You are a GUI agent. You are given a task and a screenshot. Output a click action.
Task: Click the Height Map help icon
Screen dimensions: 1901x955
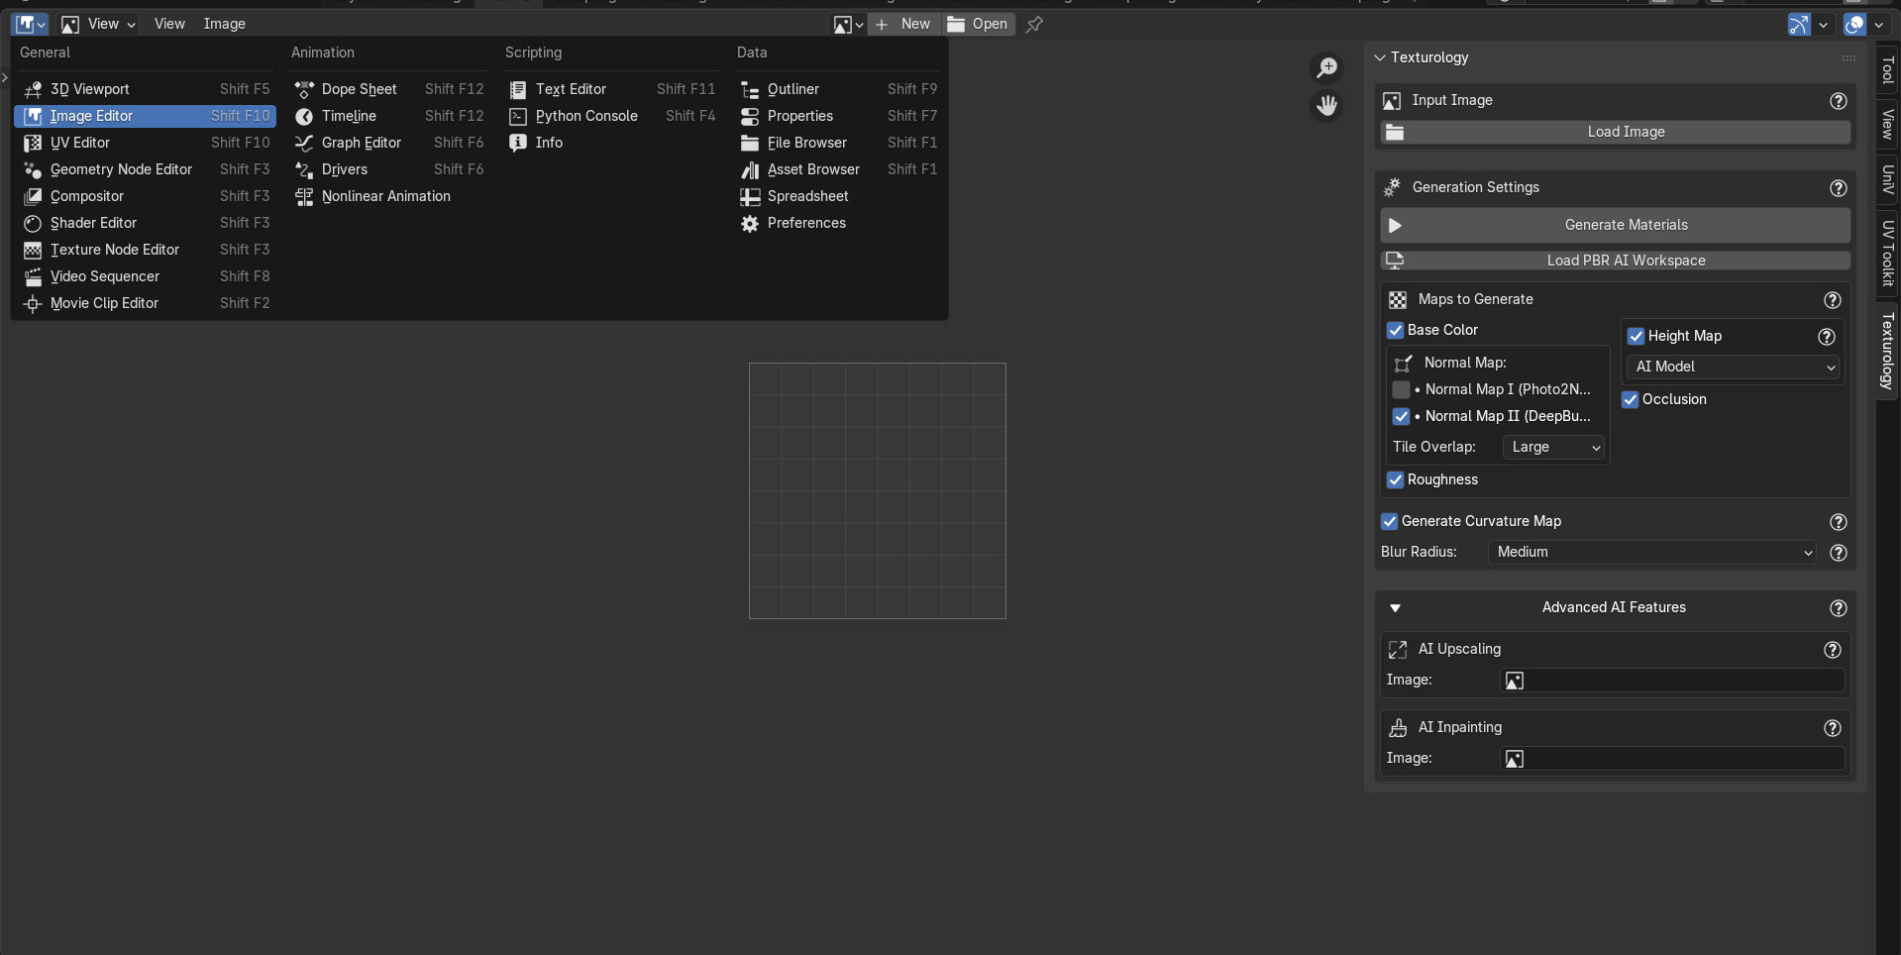point(1827,337)
